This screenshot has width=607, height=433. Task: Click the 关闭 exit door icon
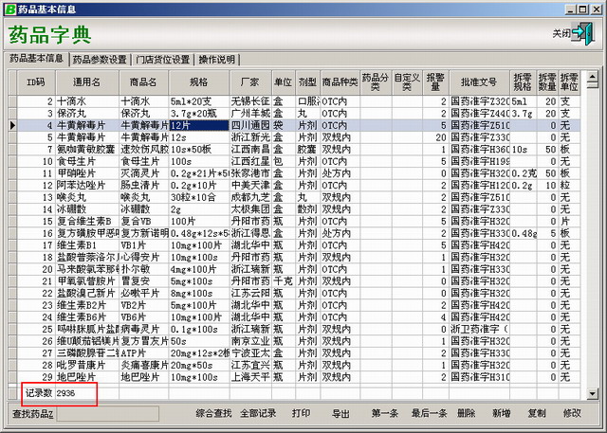[583, 33]
